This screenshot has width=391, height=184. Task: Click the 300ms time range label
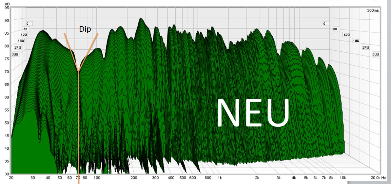pos(373,10)
